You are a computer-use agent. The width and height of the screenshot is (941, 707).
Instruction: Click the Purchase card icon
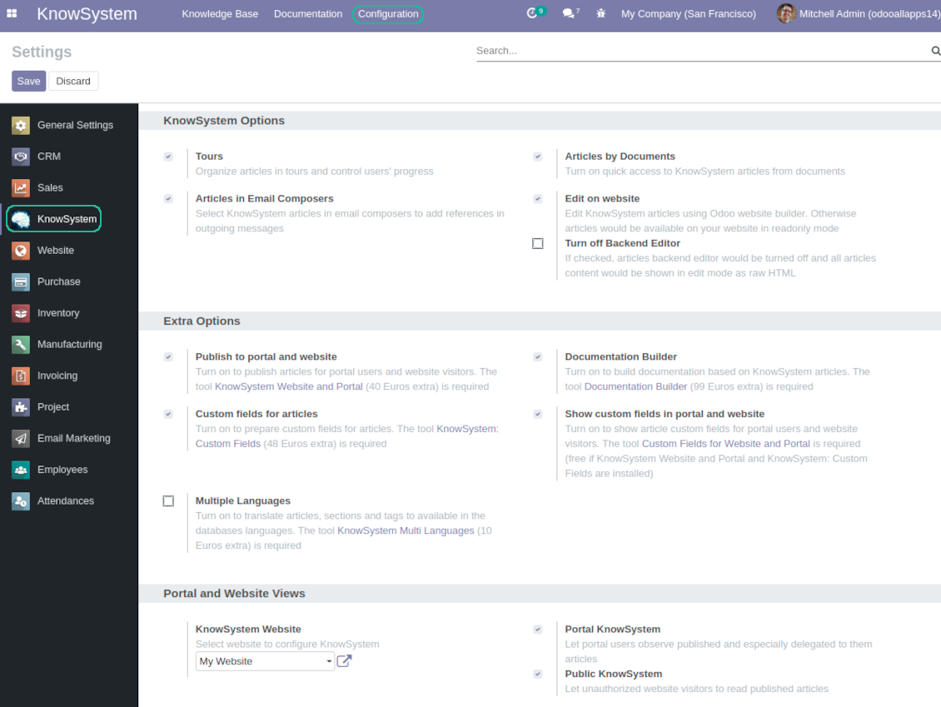[x=21, y=281]
